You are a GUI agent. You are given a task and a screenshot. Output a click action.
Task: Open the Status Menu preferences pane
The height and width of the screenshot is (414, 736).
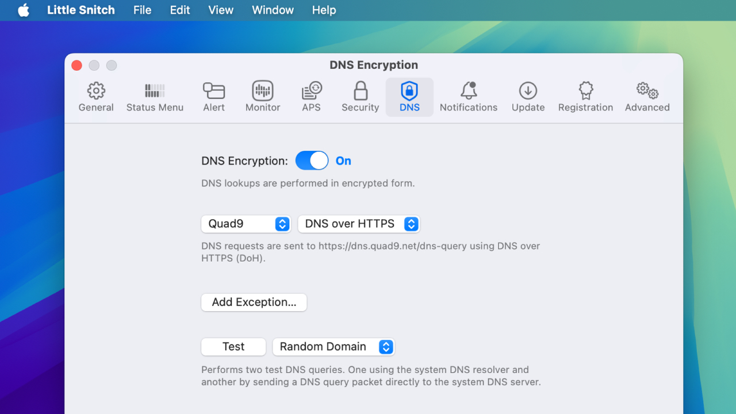coord(155,97)
